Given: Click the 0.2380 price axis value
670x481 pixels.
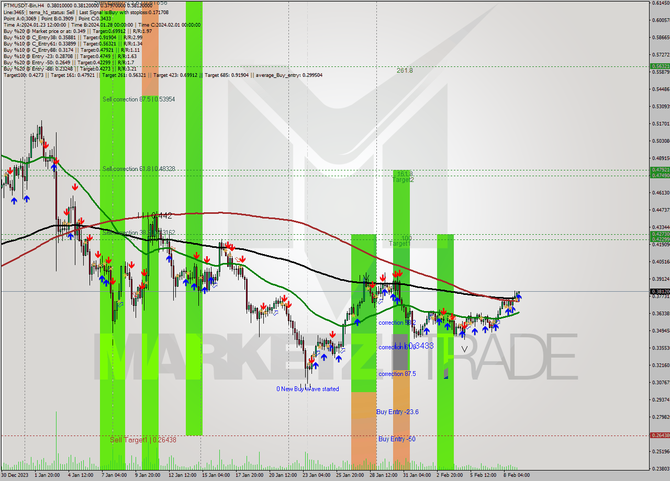Looking at the screenshot, I should [661, 468].
